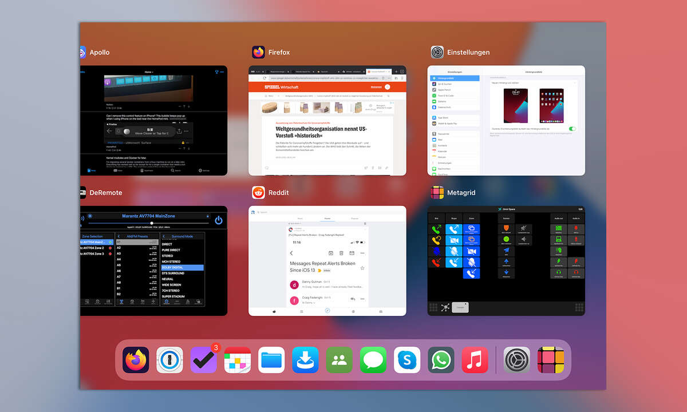Tap the back chevron in the Reddit card email
This screenshot has height=412, width=687.
pyautogui.click(x=291, y=253)
